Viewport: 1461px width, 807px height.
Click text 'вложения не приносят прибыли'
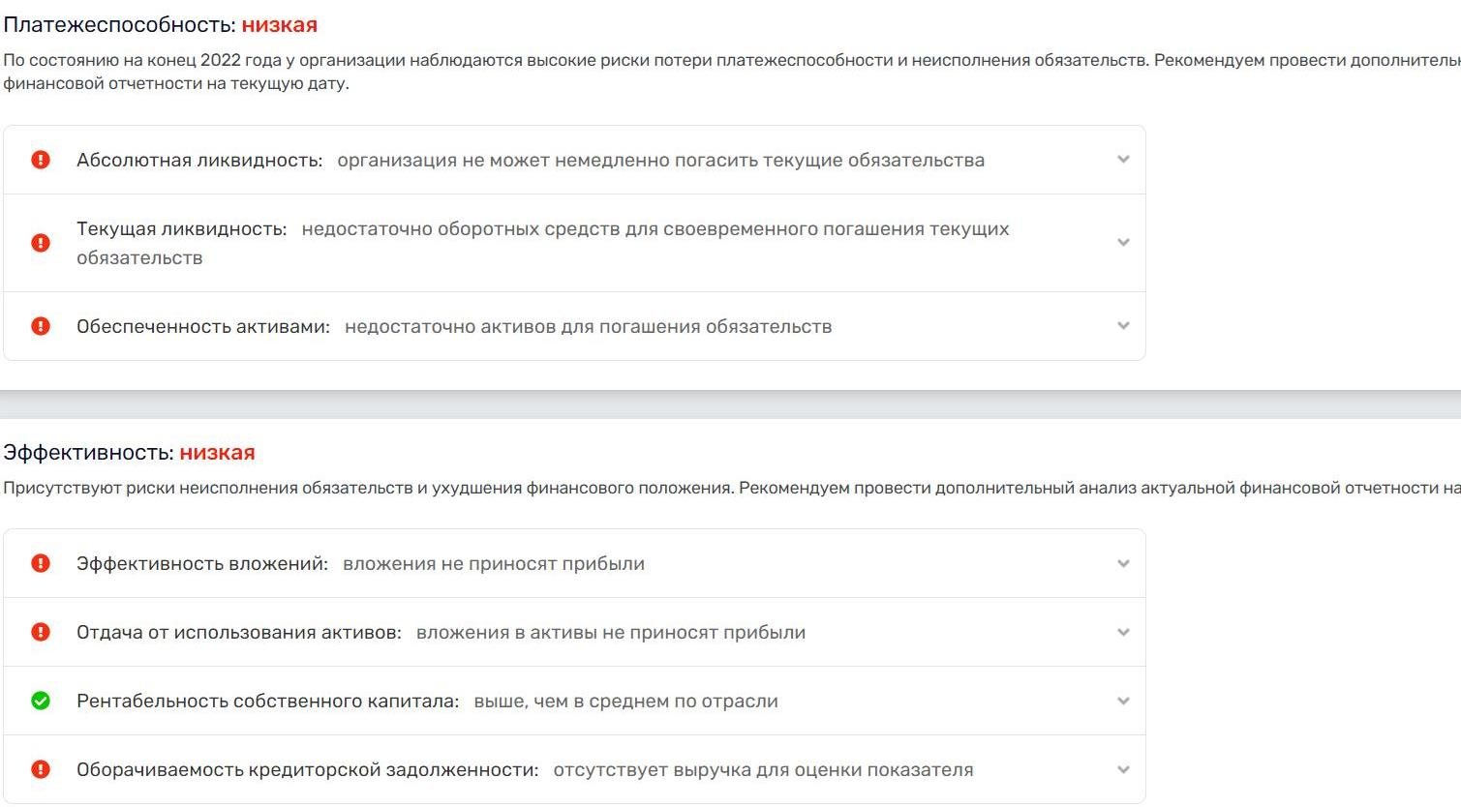click(494, 564)
